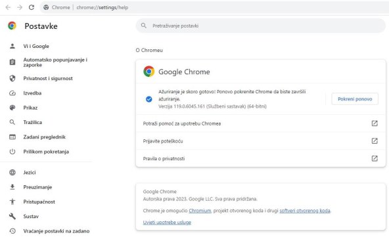Click the Google Chrome logo in the card

pos(149,72)
